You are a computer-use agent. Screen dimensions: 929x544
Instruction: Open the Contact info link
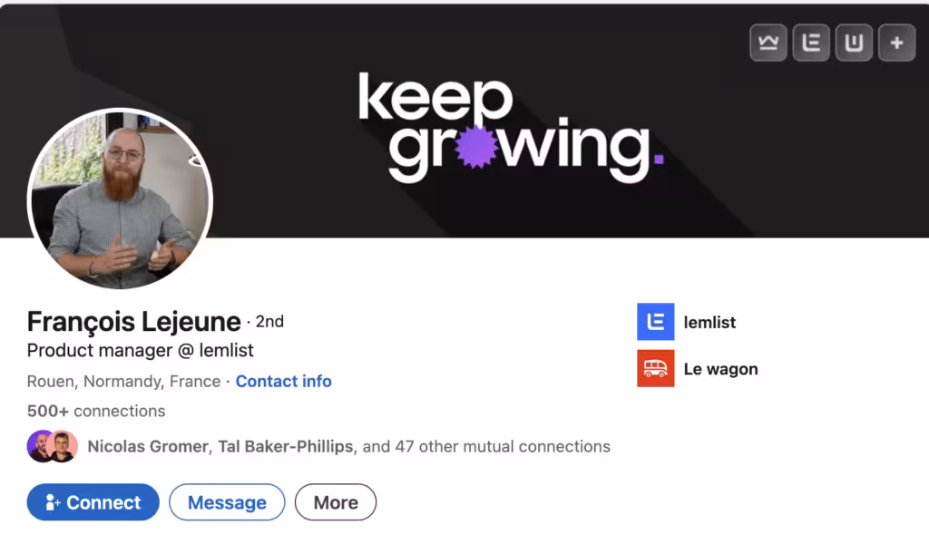283,381
